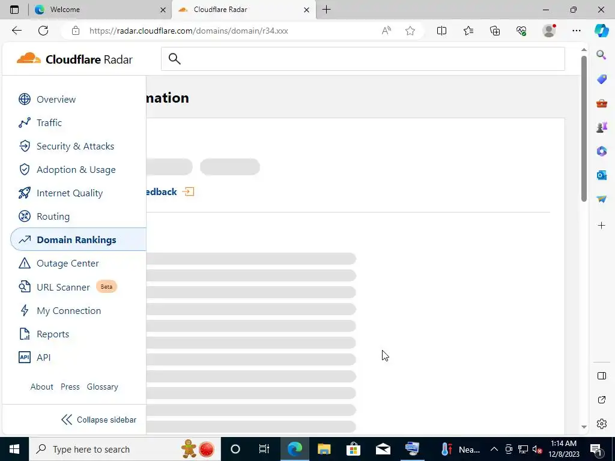Open Domain Rankings menu item
Image resolution: width=615 pixels, height=461 pixels.
[78, 240]
